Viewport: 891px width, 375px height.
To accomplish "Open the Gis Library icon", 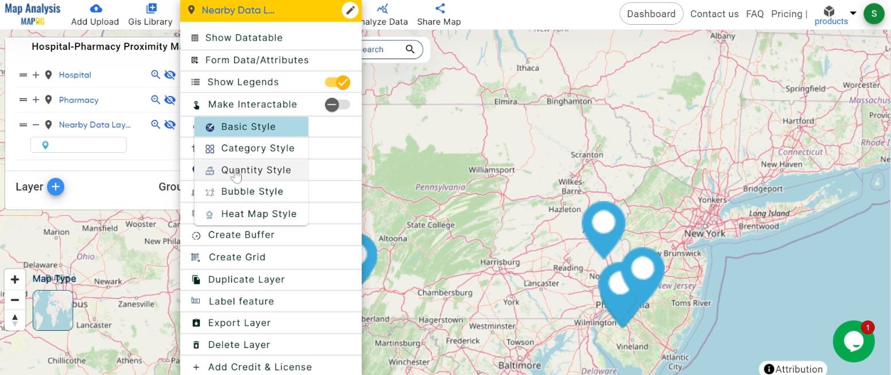I will [x=151, y=9].
